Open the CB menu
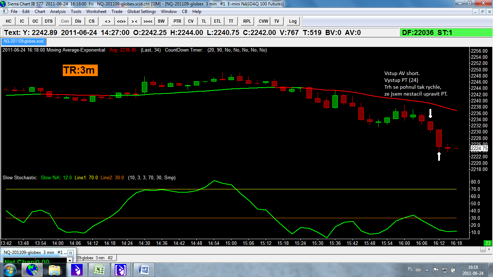This screenshot has height=277, width=493. 185,12
